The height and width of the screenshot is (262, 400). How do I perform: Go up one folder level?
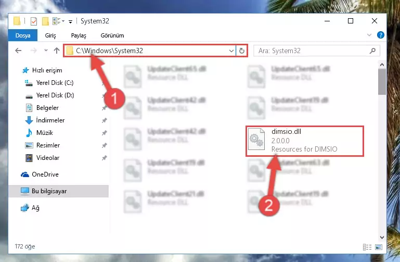pyautogui.click(x=57, y=51)
